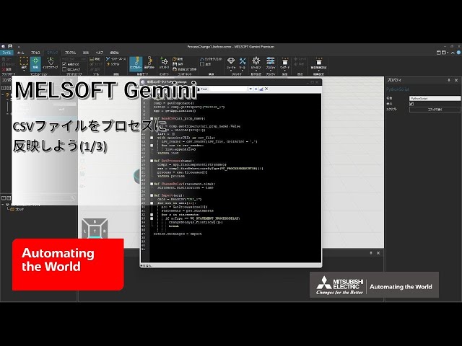Click the measure tool in ツール group
This screenshot has height=346, width=462.
click(95, 59)
